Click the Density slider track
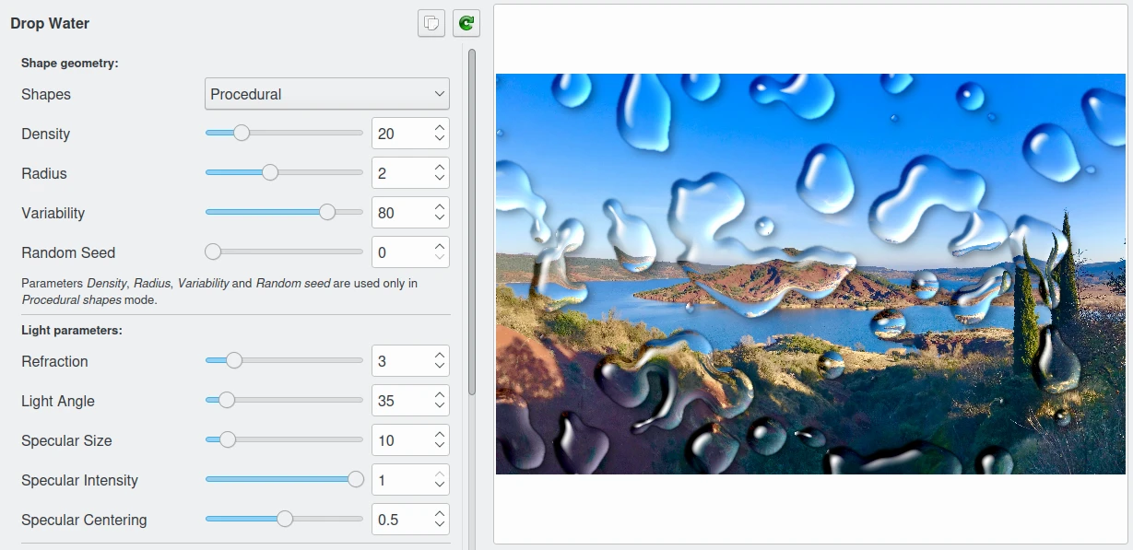1133x550 pixels. coord(284,134)
